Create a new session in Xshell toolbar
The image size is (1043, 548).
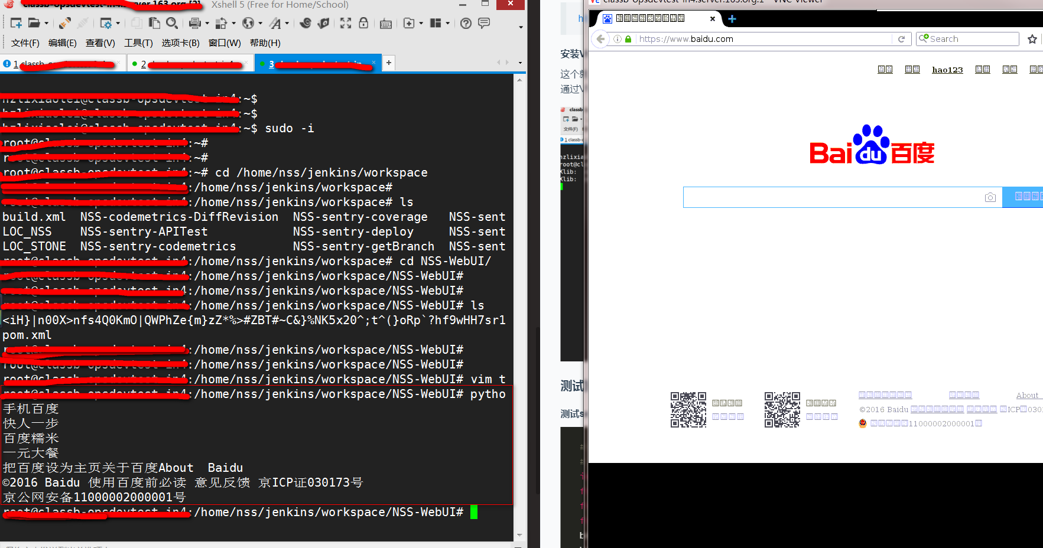pos(16,23)
